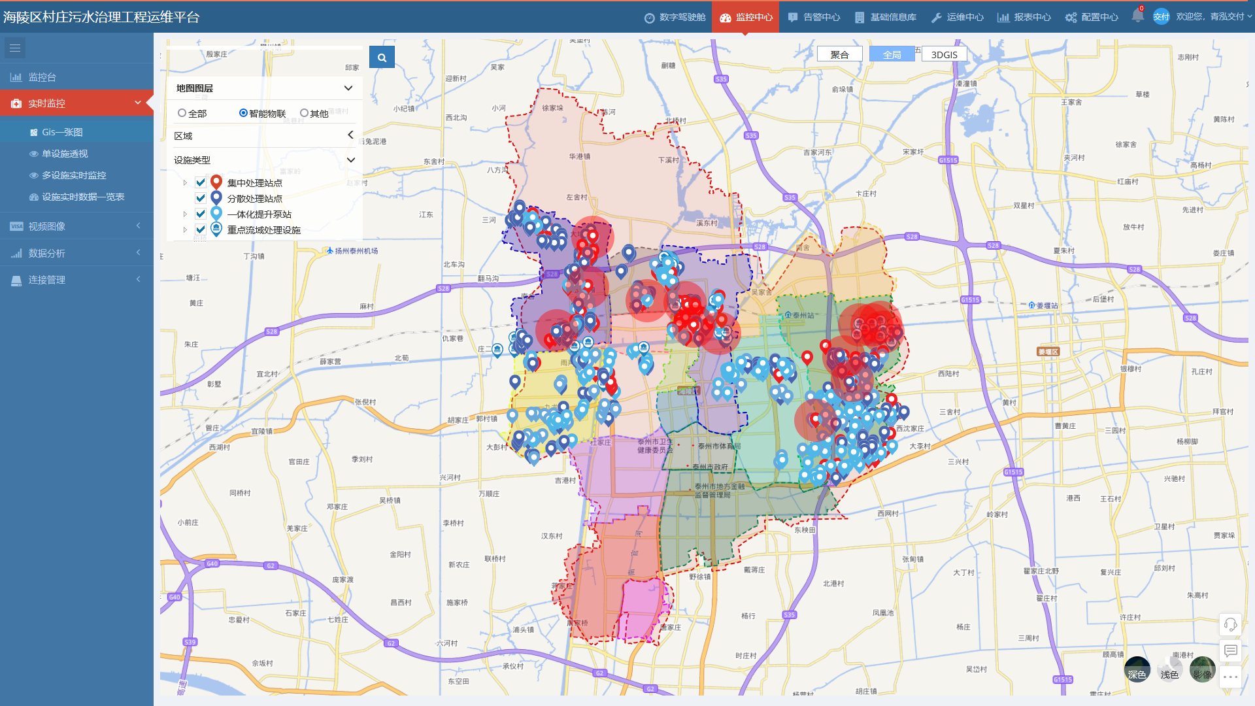Click the eye icon beside 多设施实时监控

[34, 175]
